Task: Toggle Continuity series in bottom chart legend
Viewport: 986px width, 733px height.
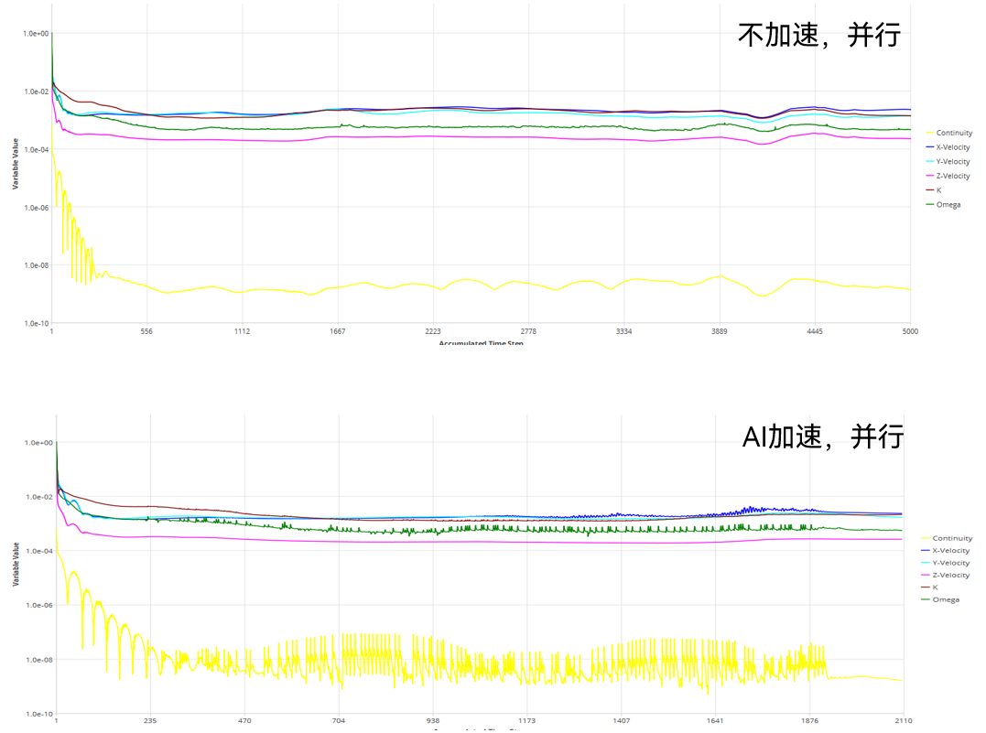Action: 947,538
